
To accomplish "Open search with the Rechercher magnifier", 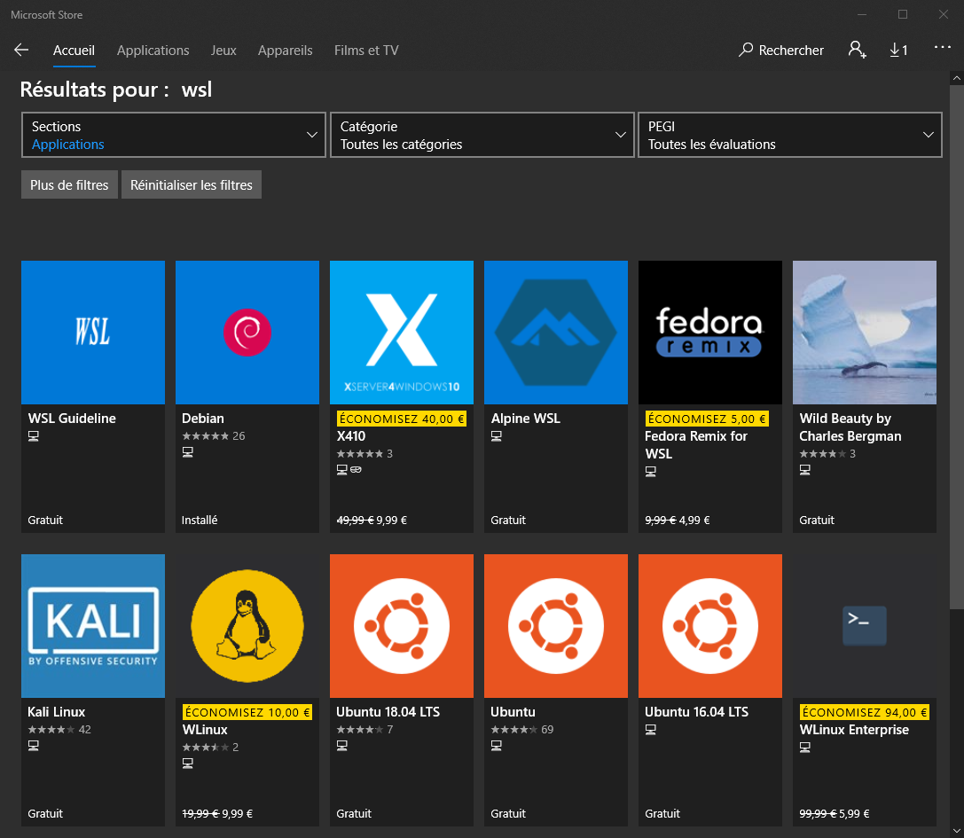I will [780, 50].
